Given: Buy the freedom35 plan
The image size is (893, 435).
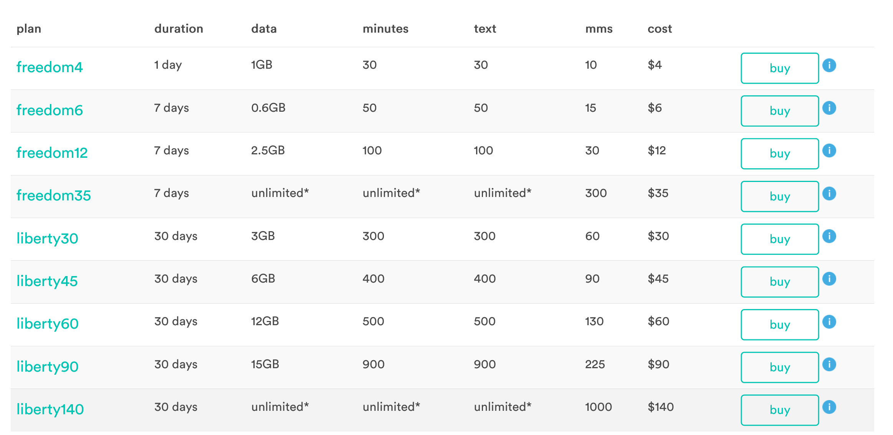Looking at the screenshot, I should [x=779, y=196].
